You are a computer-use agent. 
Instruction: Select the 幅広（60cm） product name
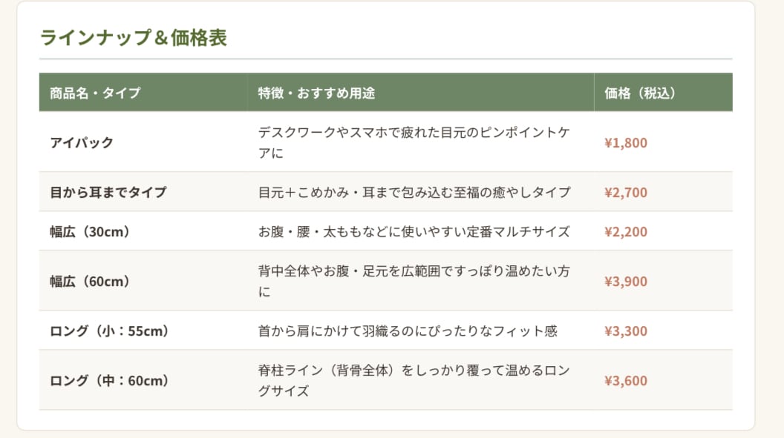pos(90,282)
